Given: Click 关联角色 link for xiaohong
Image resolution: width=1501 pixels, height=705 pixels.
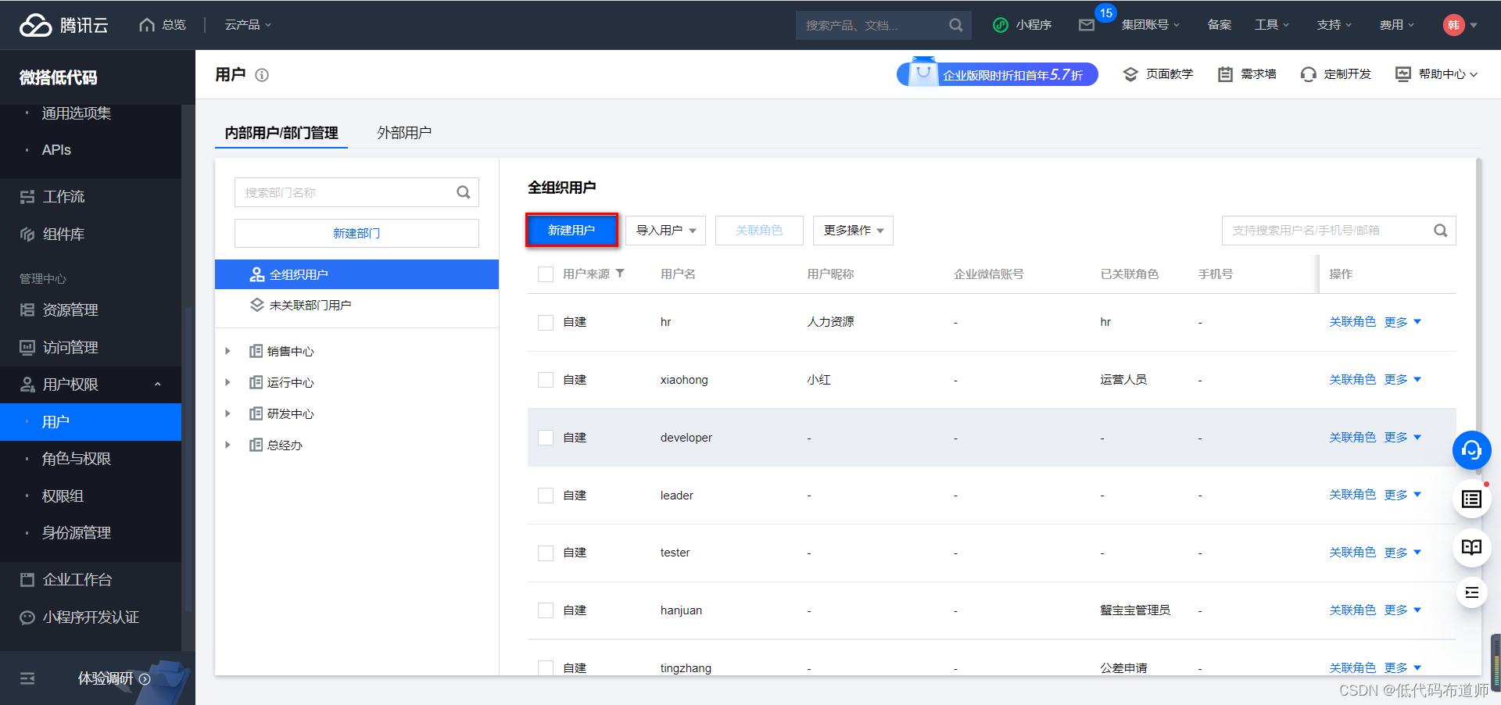Looking at the screenshot, I should 1352,380.
